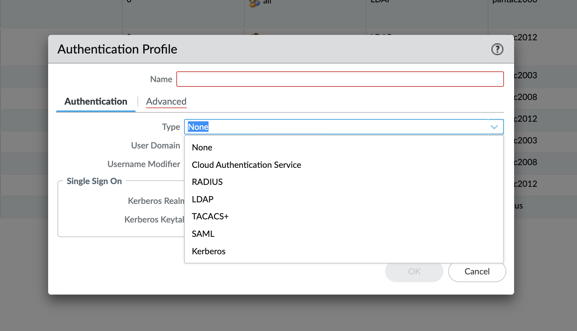The height and width of the screenshot is (331, 577).
Task: Click the Type combo box text field
Action: click(336, 127)
